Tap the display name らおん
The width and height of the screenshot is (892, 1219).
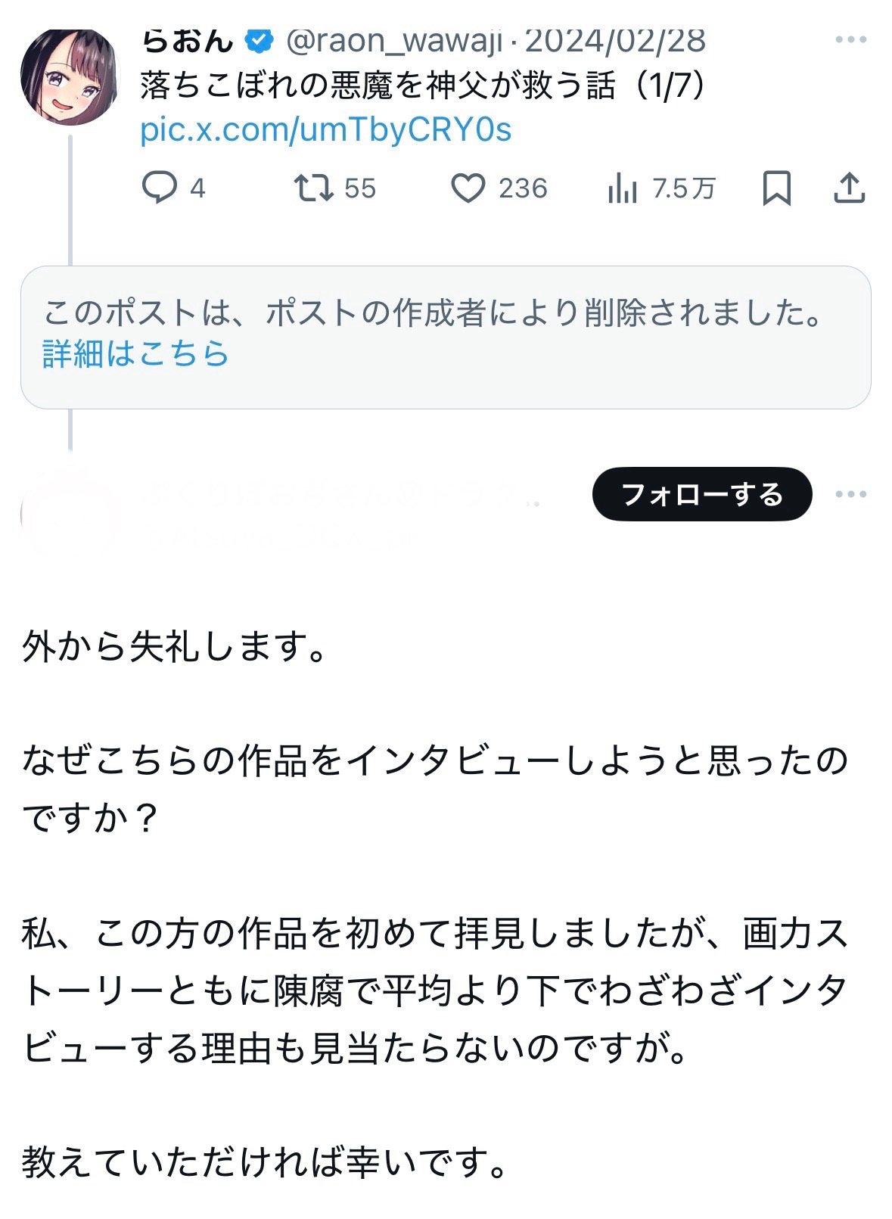(x=188, y=41)
